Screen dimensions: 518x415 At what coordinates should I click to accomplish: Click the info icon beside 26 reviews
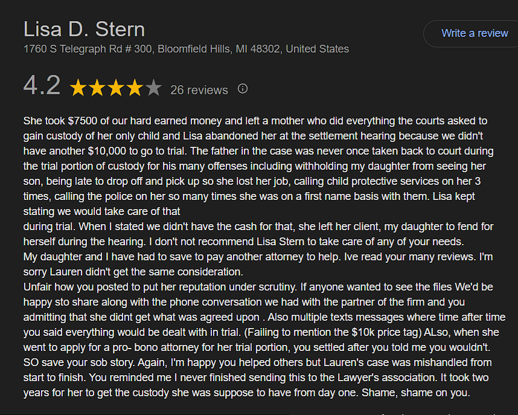coord(243,89)
